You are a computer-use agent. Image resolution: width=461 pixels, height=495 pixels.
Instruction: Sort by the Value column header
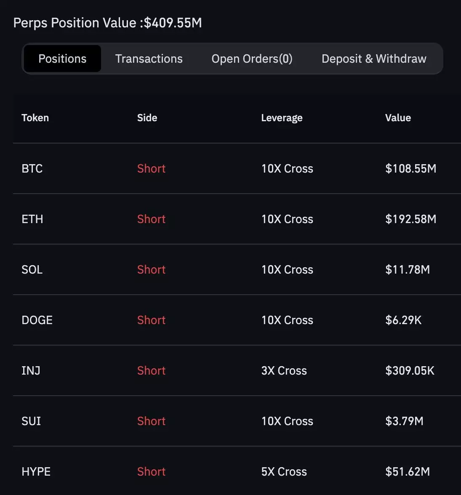(x=398, y=118)
